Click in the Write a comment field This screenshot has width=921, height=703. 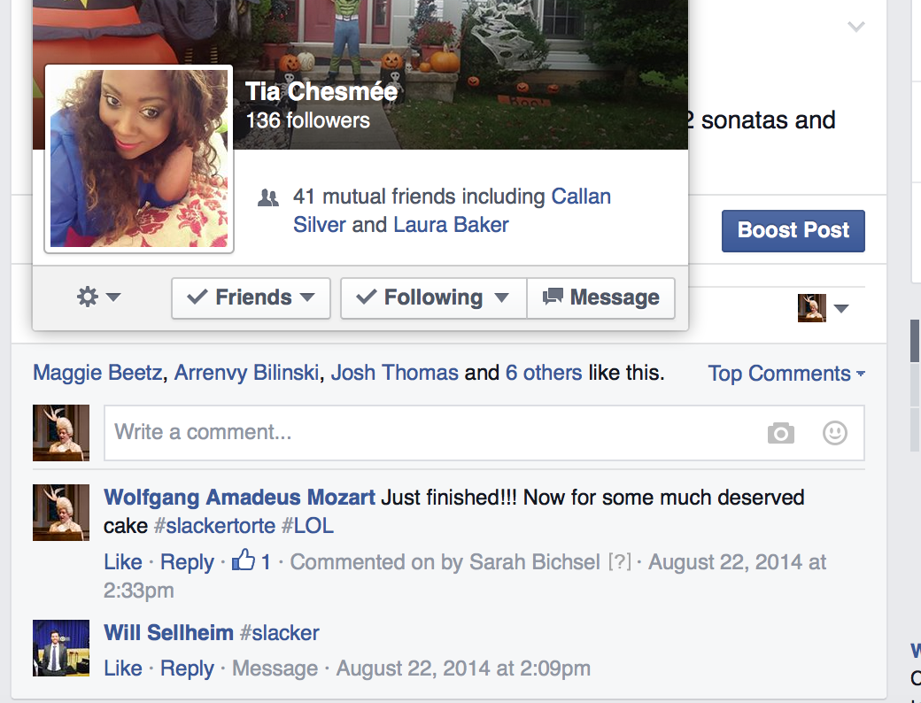click(x=434, y=433)
